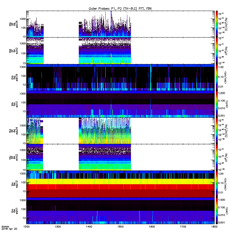Click the 1500 time axis label
The width and height of the screenshot is (229, 244).
pyautogui.click(x=120, y=227)
